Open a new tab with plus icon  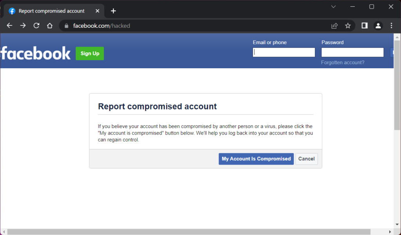click(x=113, y=11)
